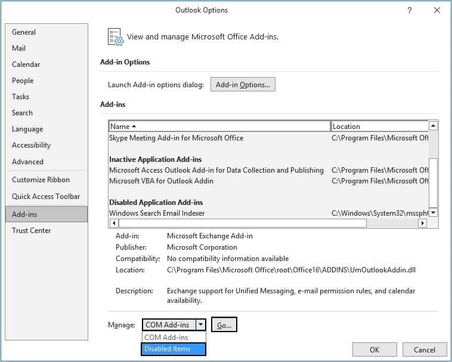Select Windows Search Email Indexer row
452x362 pixels.
tap(268, 213)
